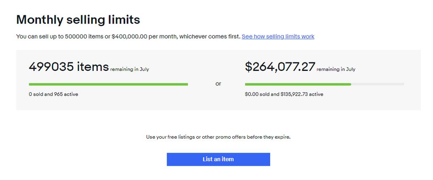
Task: Click 'whichever comes first' in the description
Action: point(210,36)
